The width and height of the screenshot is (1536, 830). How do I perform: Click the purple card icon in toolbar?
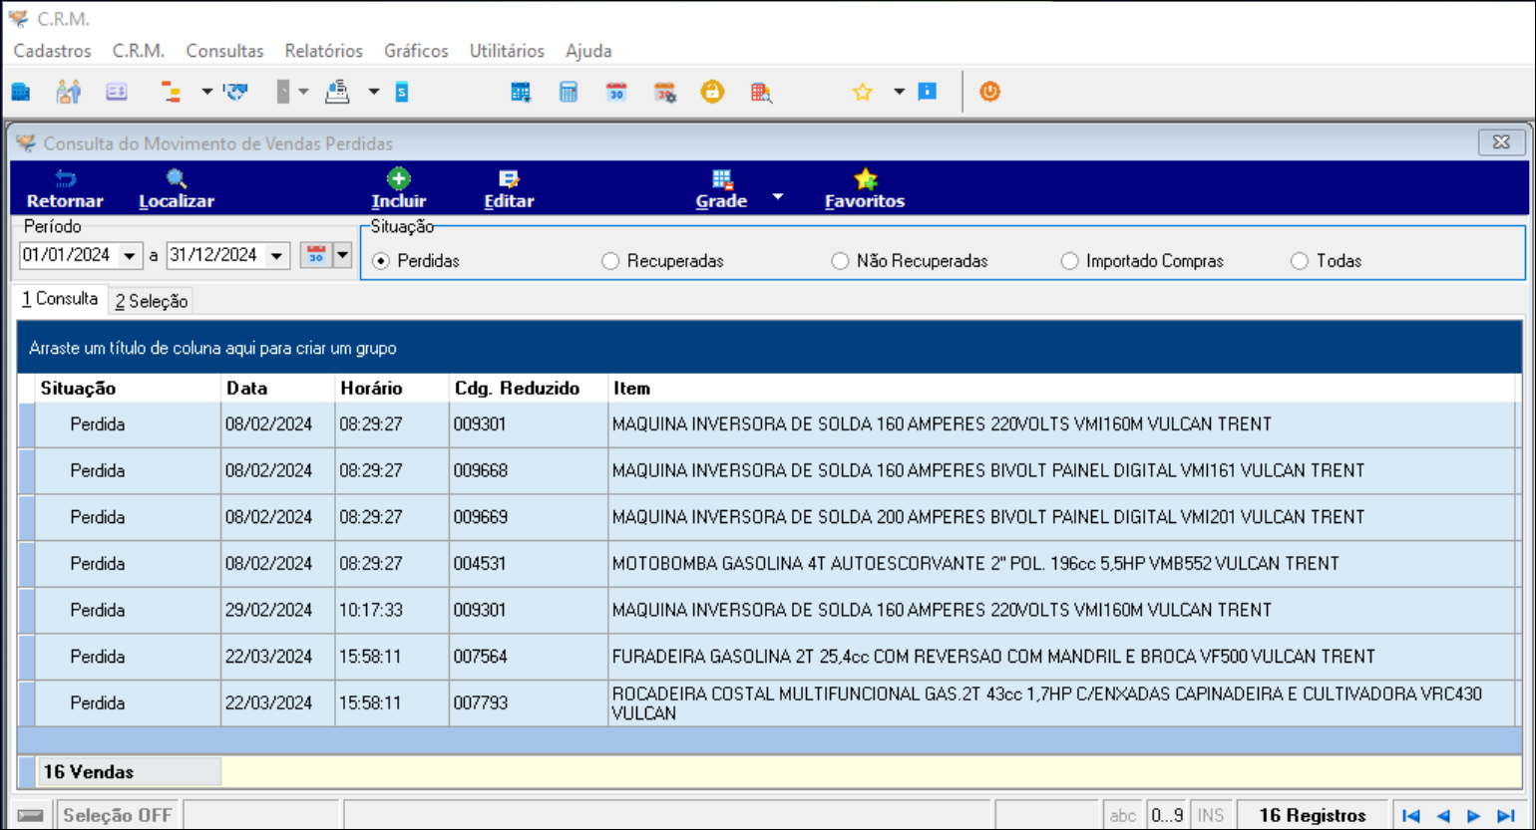click(117, 93)
